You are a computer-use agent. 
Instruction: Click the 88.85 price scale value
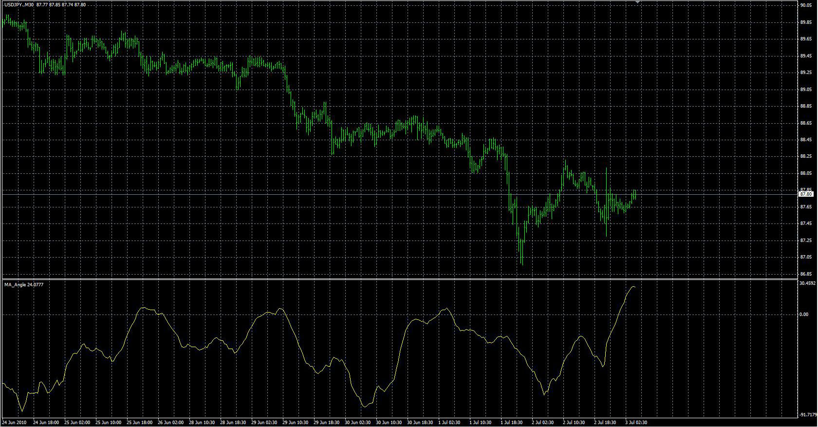point(806,106)
